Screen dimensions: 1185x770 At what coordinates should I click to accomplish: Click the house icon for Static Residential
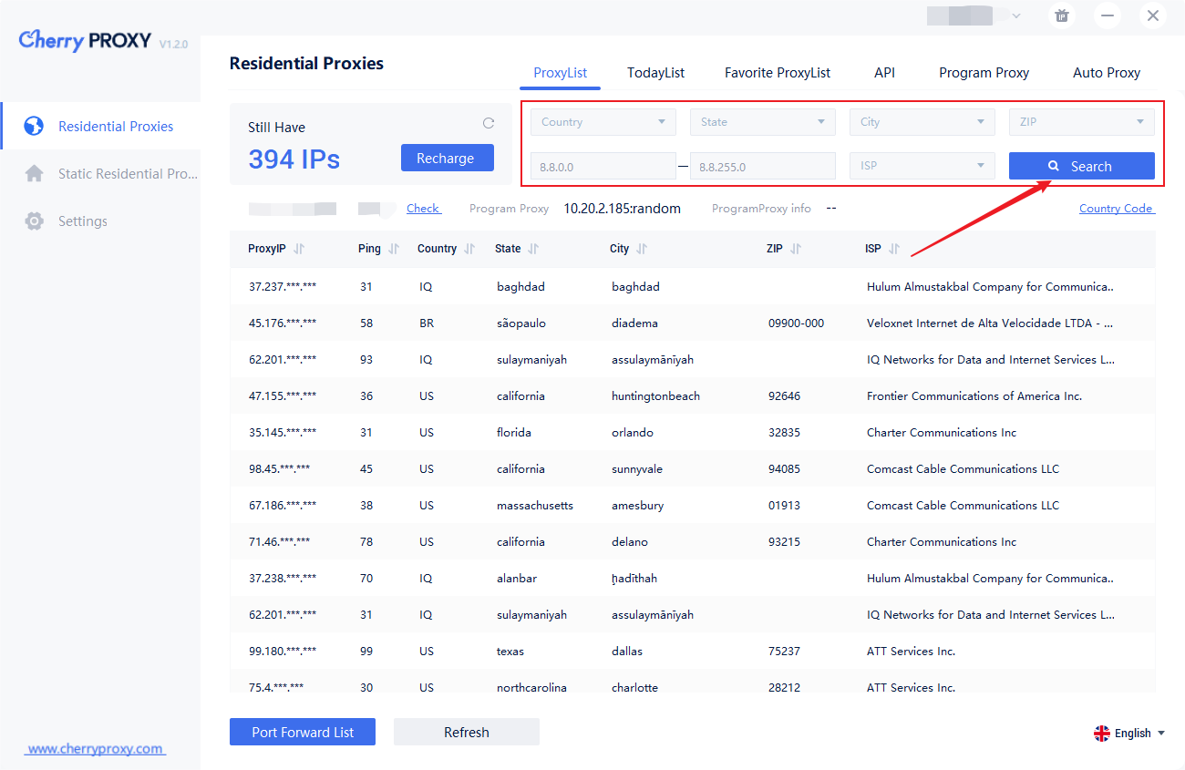click(34, 173)
